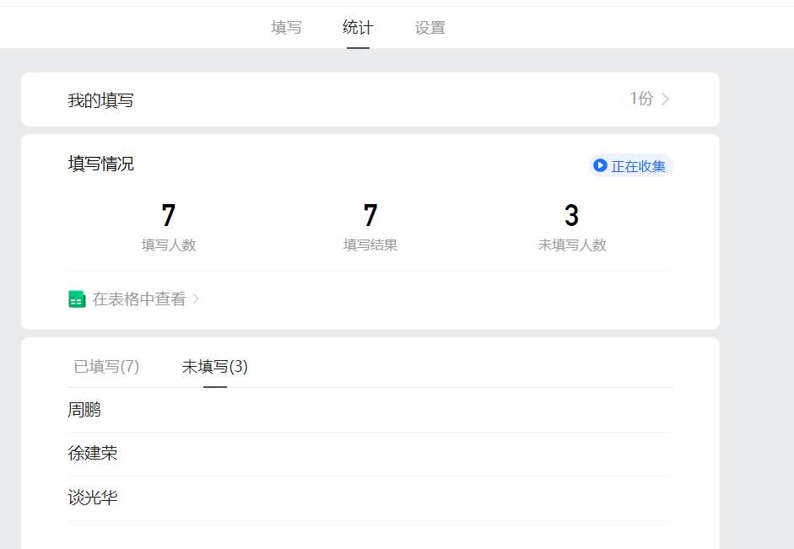
Task: Click the play icon in 正在收集 badge
Action: tap(599, 166)
